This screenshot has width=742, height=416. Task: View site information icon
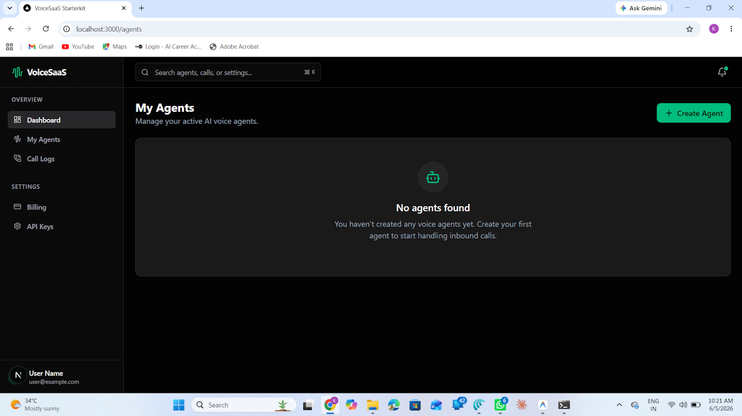[67, 29]
